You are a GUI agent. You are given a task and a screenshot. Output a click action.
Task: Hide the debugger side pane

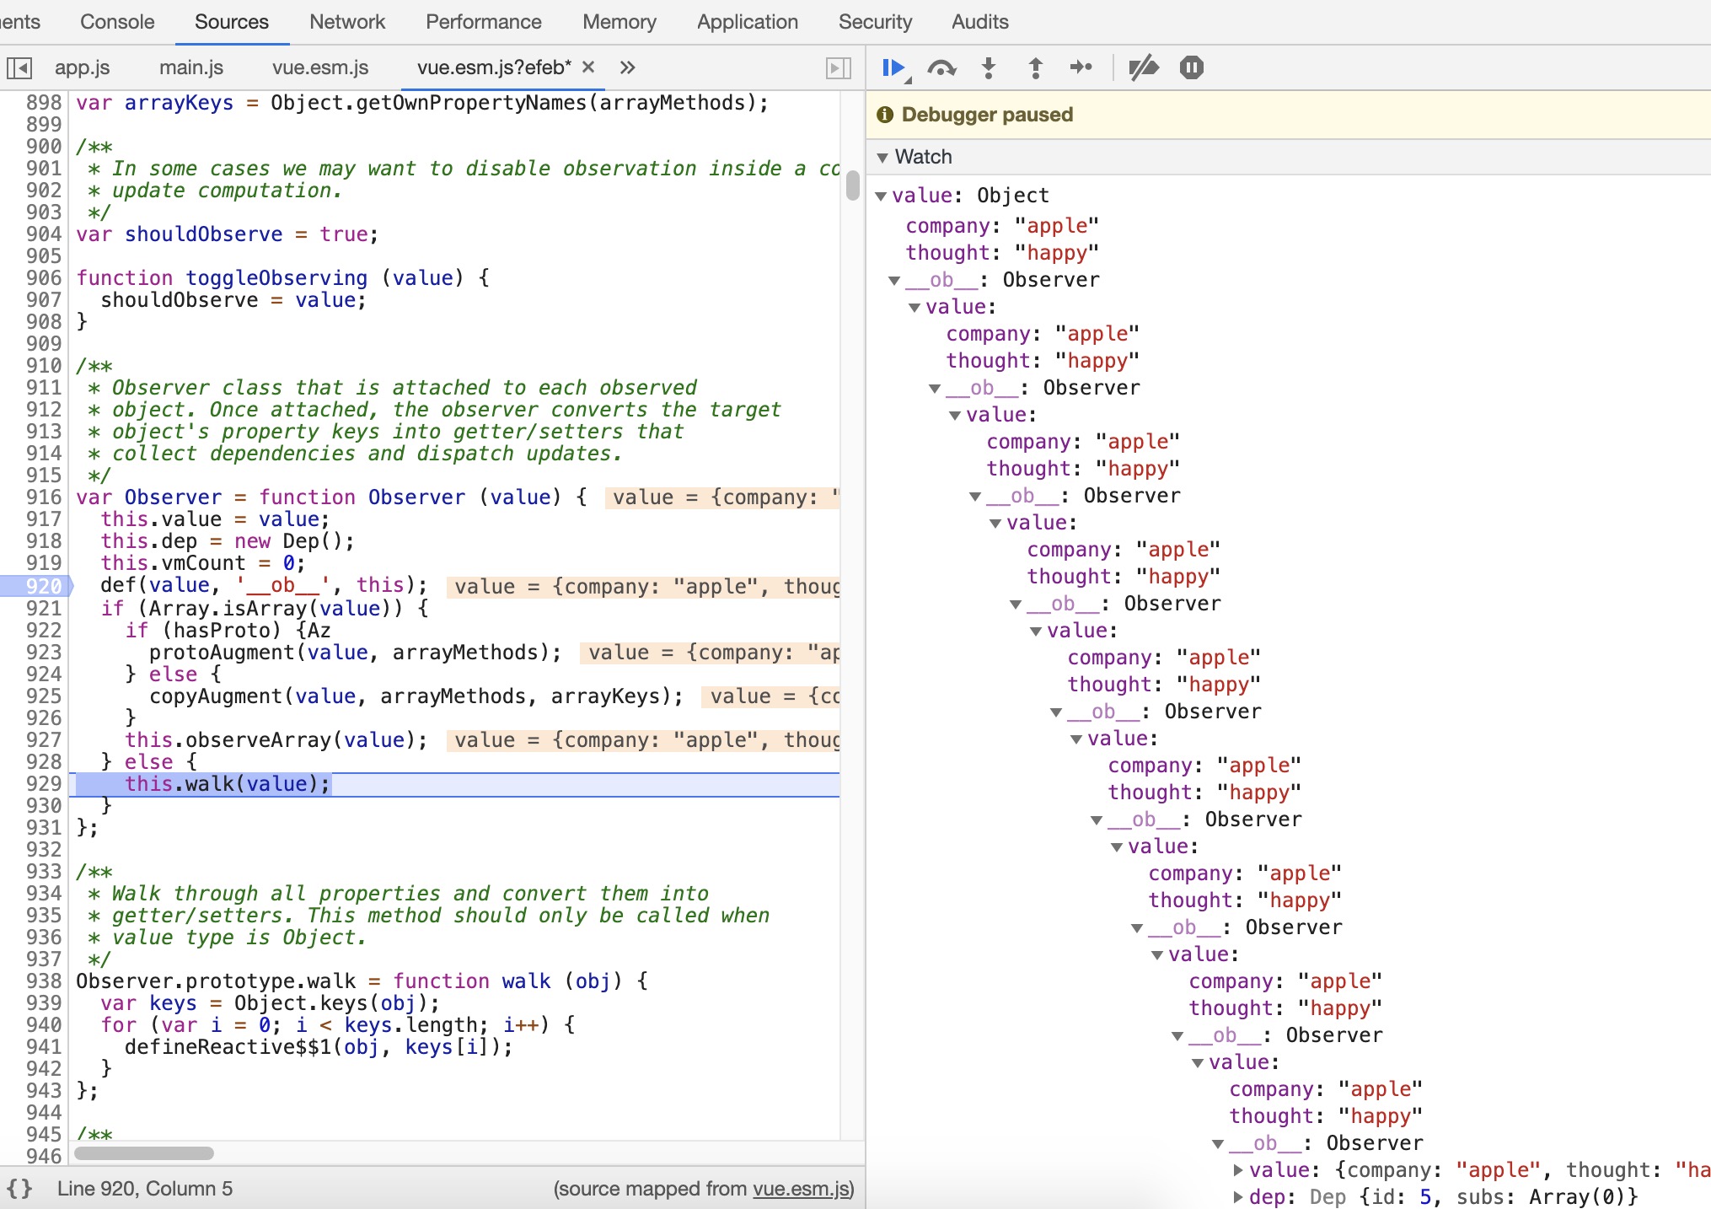click(839, 67)
